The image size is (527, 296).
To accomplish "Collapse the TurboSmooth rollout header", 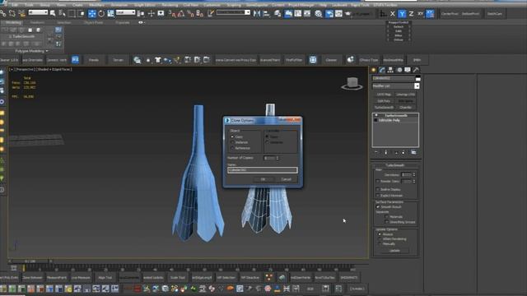I will tap(395, 165).
